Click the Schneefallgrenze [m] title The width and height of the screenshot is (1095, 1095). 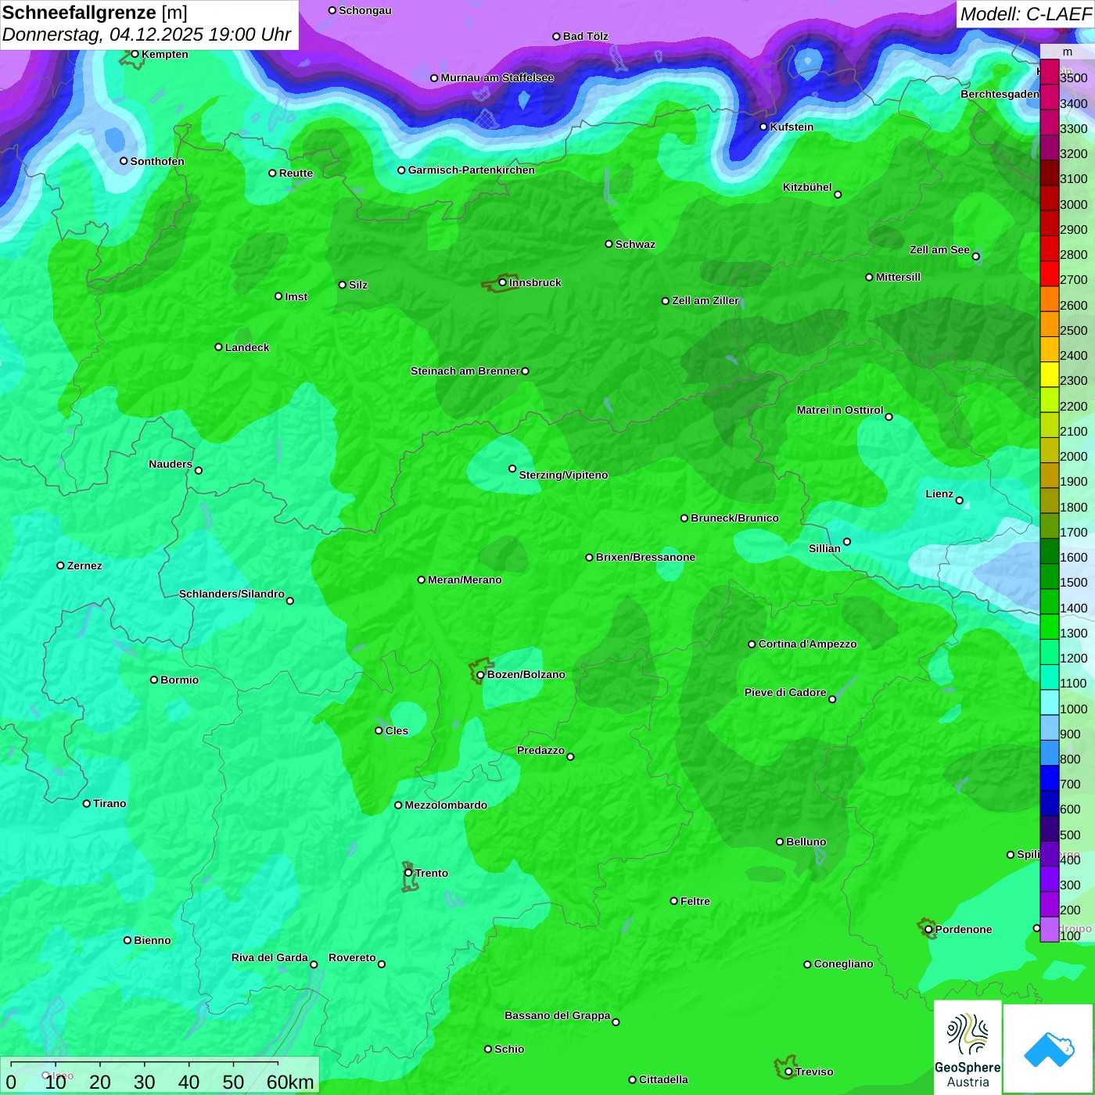95,13
